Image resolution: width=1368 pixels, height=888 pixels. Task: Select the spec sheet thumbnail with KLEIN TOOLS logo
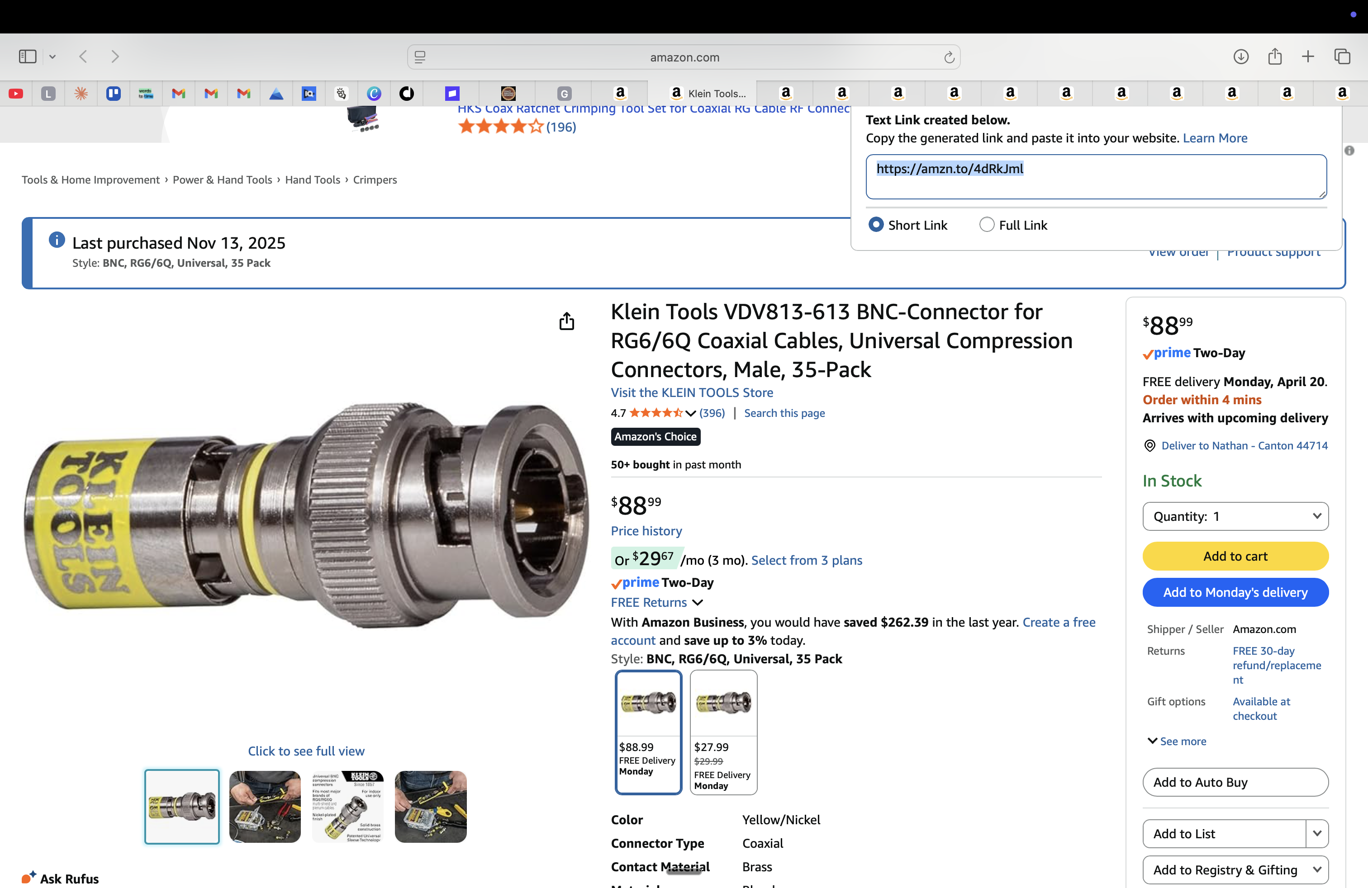coord(348,807)
